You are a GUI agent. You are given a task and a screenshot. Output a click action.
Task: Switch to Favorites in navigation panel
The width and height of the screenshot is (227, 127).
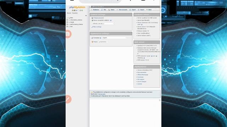(x=75, y=13)
